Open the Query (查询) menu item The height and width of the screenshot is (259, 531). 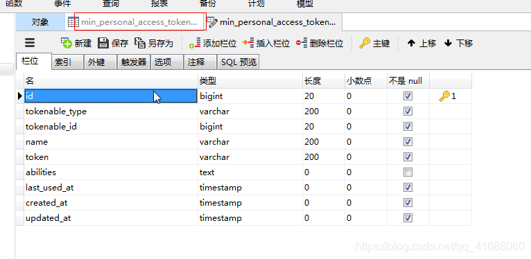pyautogui.click(x=111, y=4)
